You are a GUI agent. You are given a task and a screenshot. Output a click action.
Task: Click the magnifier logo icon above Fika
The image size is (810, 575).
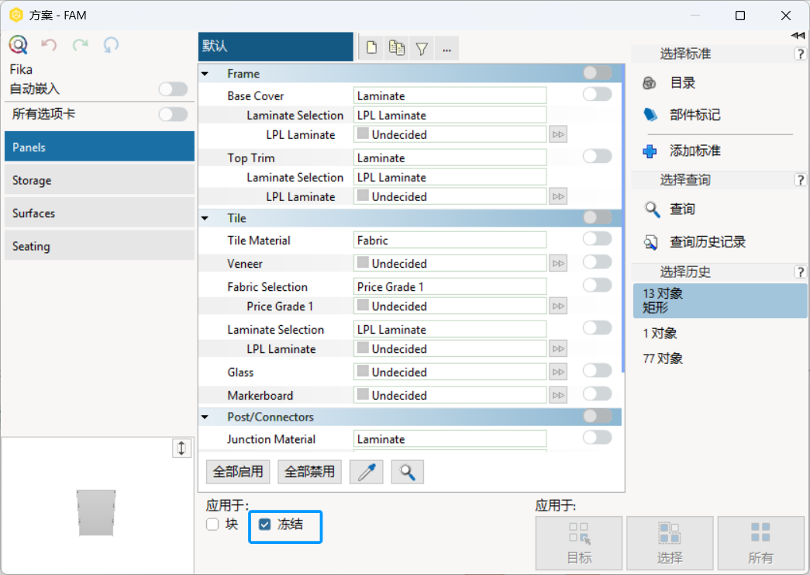click(18, 45)
